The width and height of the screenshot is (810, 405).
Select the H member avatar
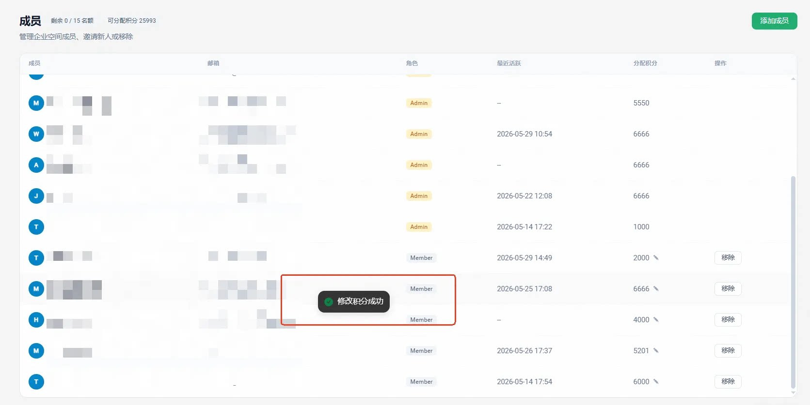[36, 320]
